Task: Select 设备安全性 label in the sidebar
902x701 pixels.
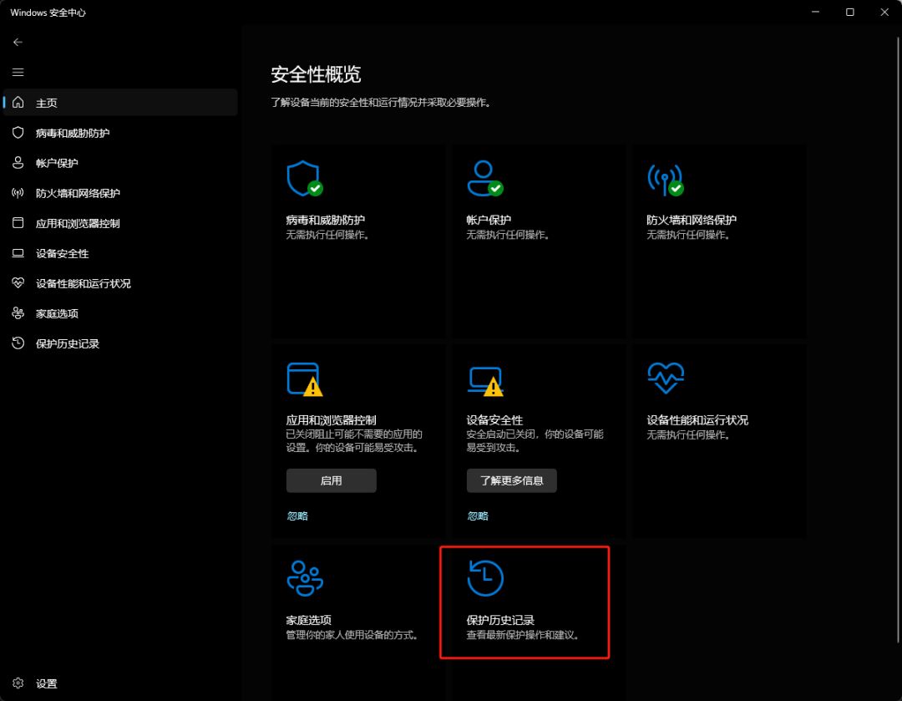Action: (x=62, y=253)
